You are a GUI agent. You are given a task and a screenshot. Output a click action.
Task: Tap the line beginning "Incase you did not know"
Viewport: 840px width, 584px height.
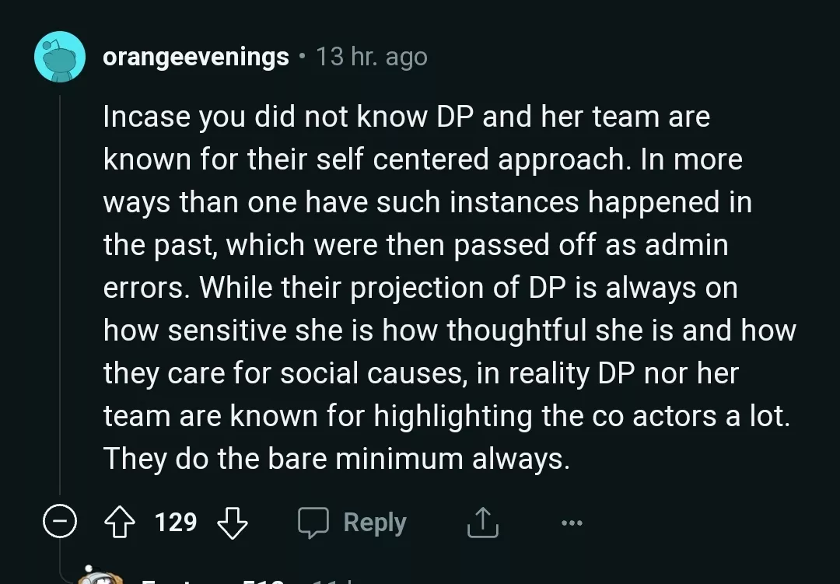tap(406, 117)
